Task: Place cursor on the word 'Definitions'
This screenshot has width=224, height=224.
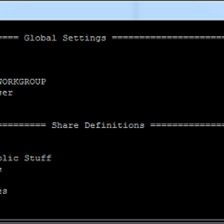Action: 114,125
